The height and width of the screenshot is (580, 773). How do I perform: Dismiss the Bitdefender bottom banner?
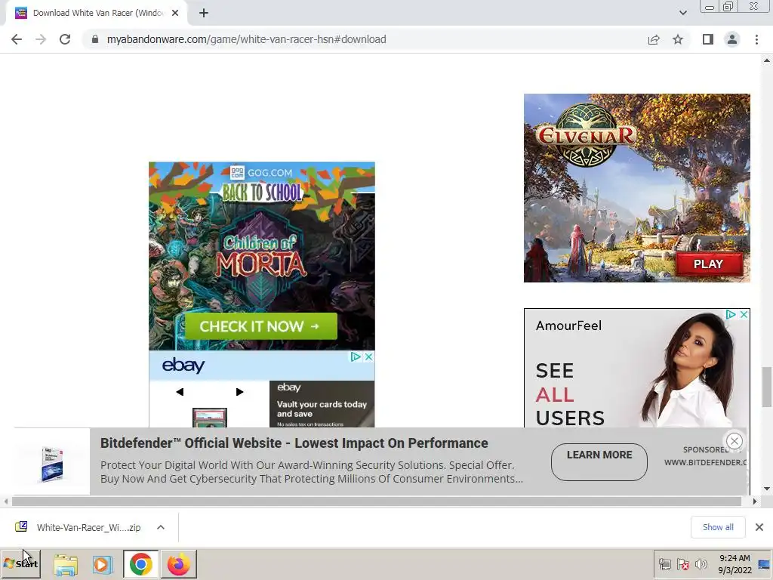(734, 441)
